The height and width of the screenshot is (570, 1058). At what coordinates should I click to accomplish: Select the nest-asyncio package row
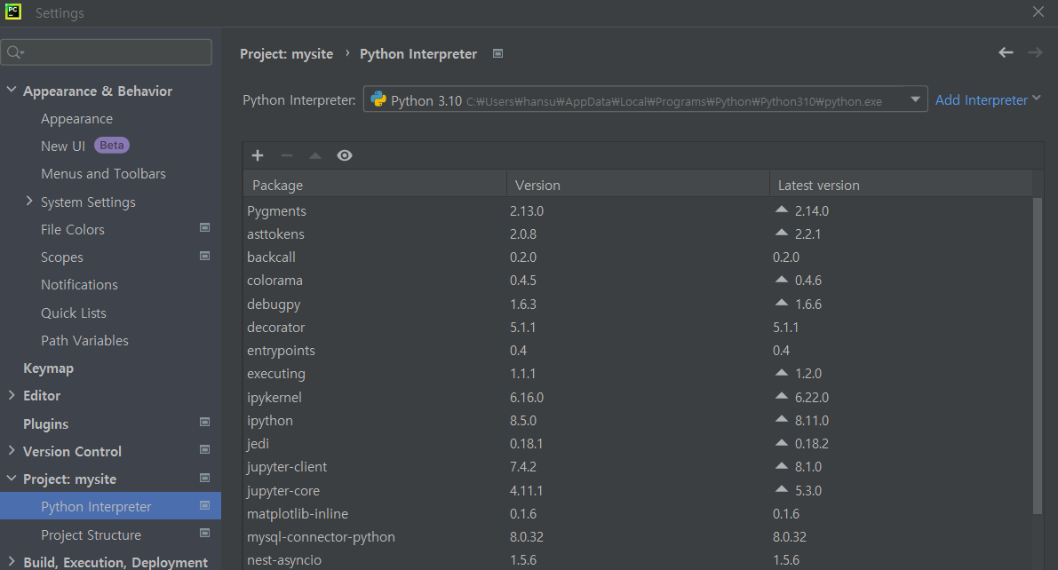tap(638, 560)
